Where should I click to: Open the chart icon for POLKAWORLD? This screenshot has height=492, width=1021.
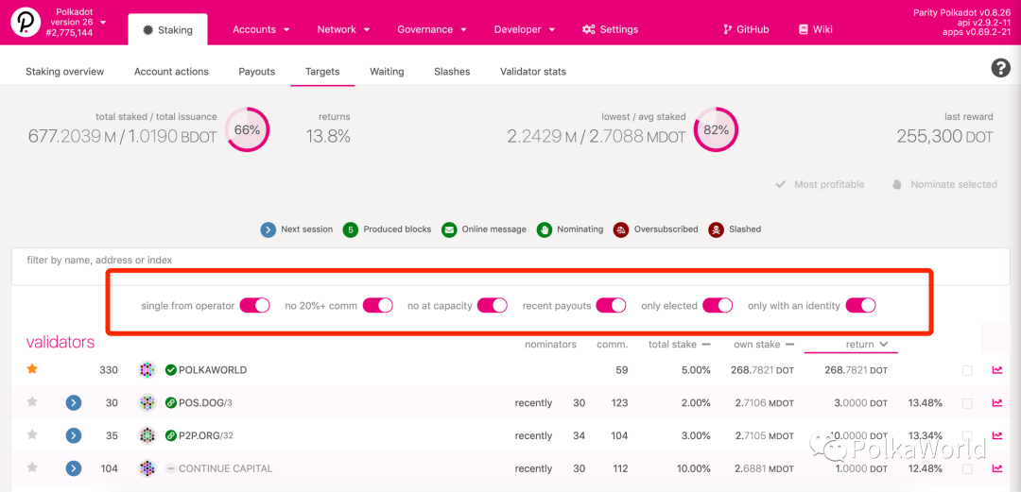click(x=996, y=370)
